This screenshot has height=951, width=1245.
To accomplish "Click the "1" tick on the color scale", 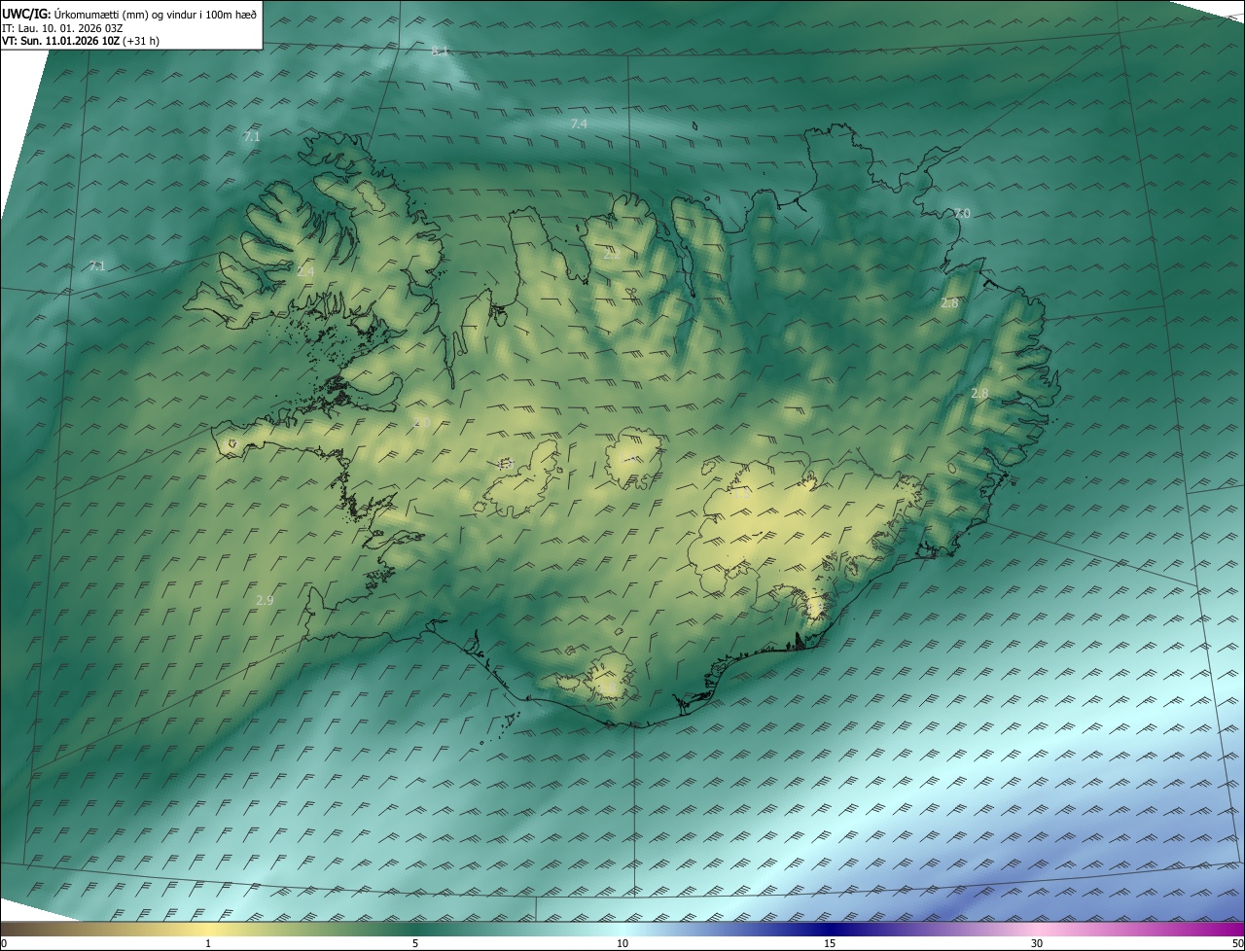I will point(208,944).
